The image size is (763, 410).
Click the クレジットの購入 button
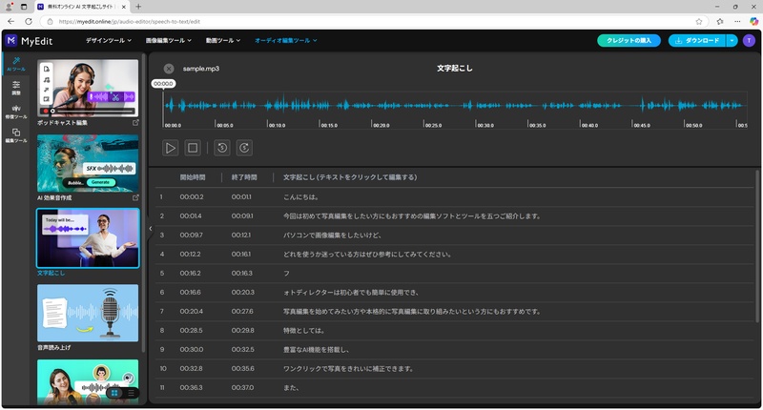[629, 41]
